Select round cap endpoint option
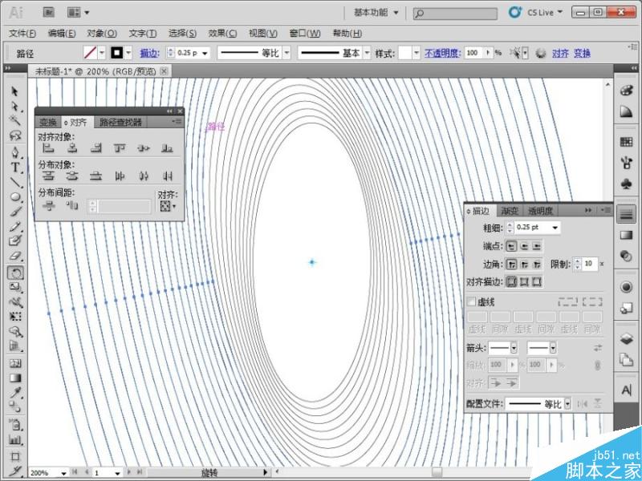This screenshot has width=642, height=481. pos(524,246)
